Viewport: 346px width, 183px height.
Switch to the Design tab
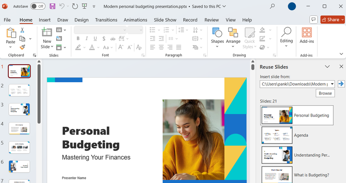pos(81,20)
